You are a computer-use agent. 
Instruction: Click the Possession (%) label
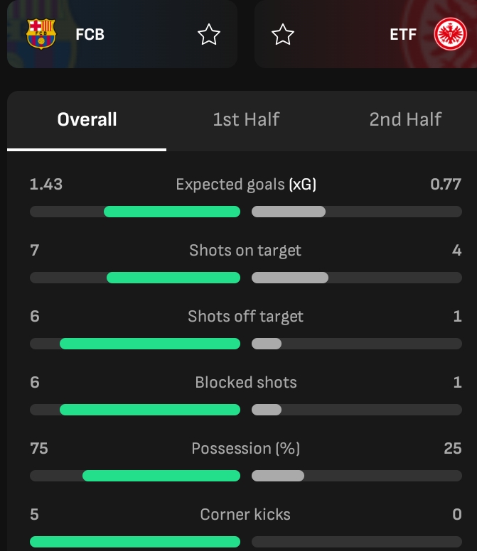[246, 449]
